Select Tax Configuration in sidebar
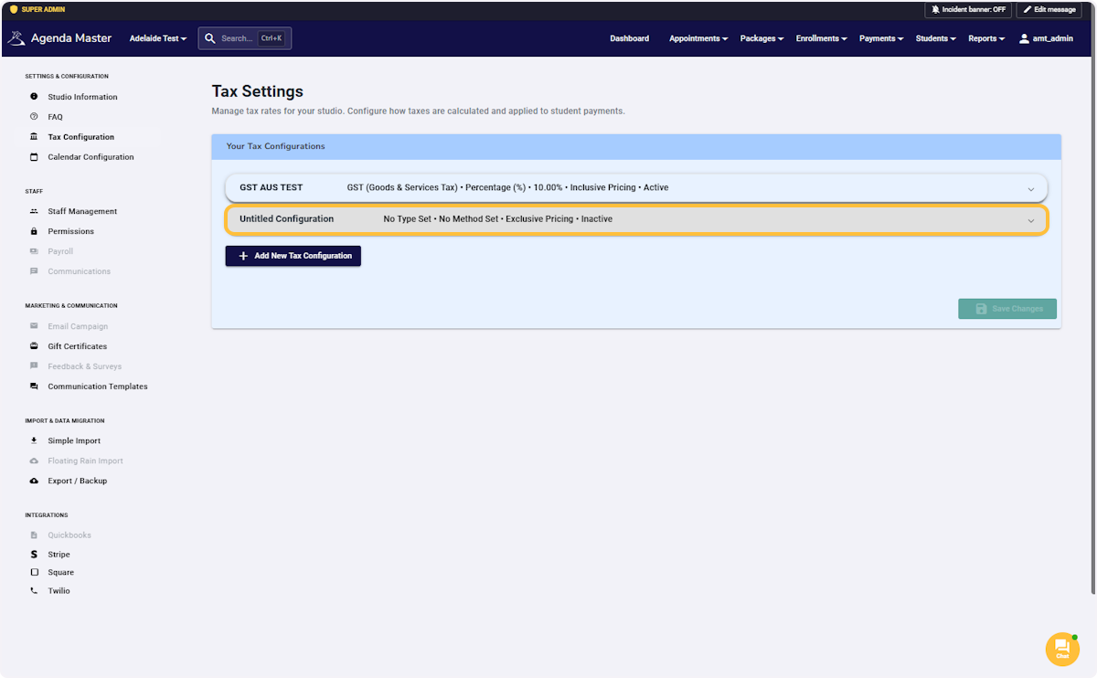Image resolution: width=1097 pixels, height=678 pixels. 81,137
